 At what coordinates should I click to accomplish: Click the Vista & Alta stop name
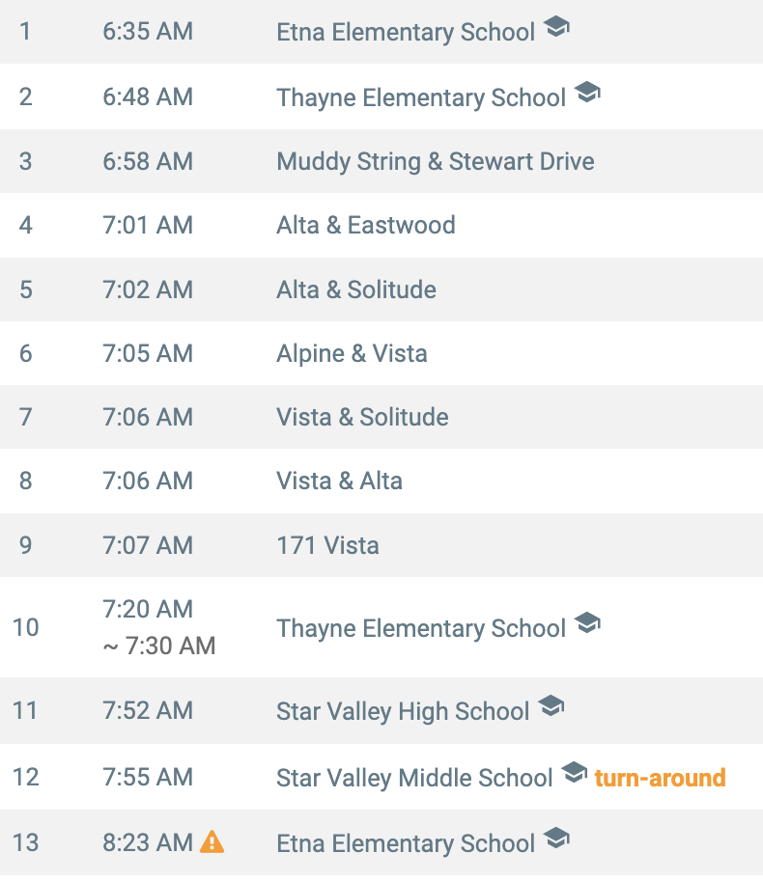tap(339, 481)
